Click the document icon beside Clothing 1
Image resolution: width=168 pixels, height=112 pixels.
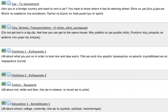[9, 50]
